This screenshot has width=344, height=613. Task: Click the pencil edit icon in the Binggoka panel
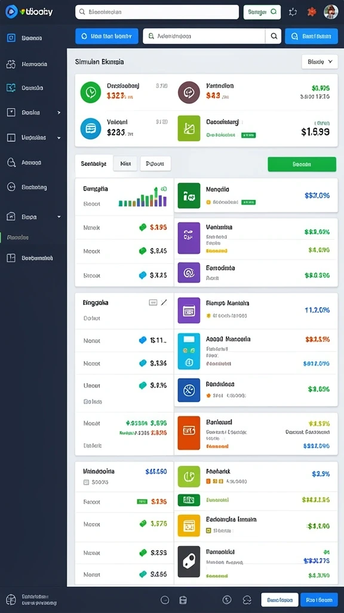(164, 302)
